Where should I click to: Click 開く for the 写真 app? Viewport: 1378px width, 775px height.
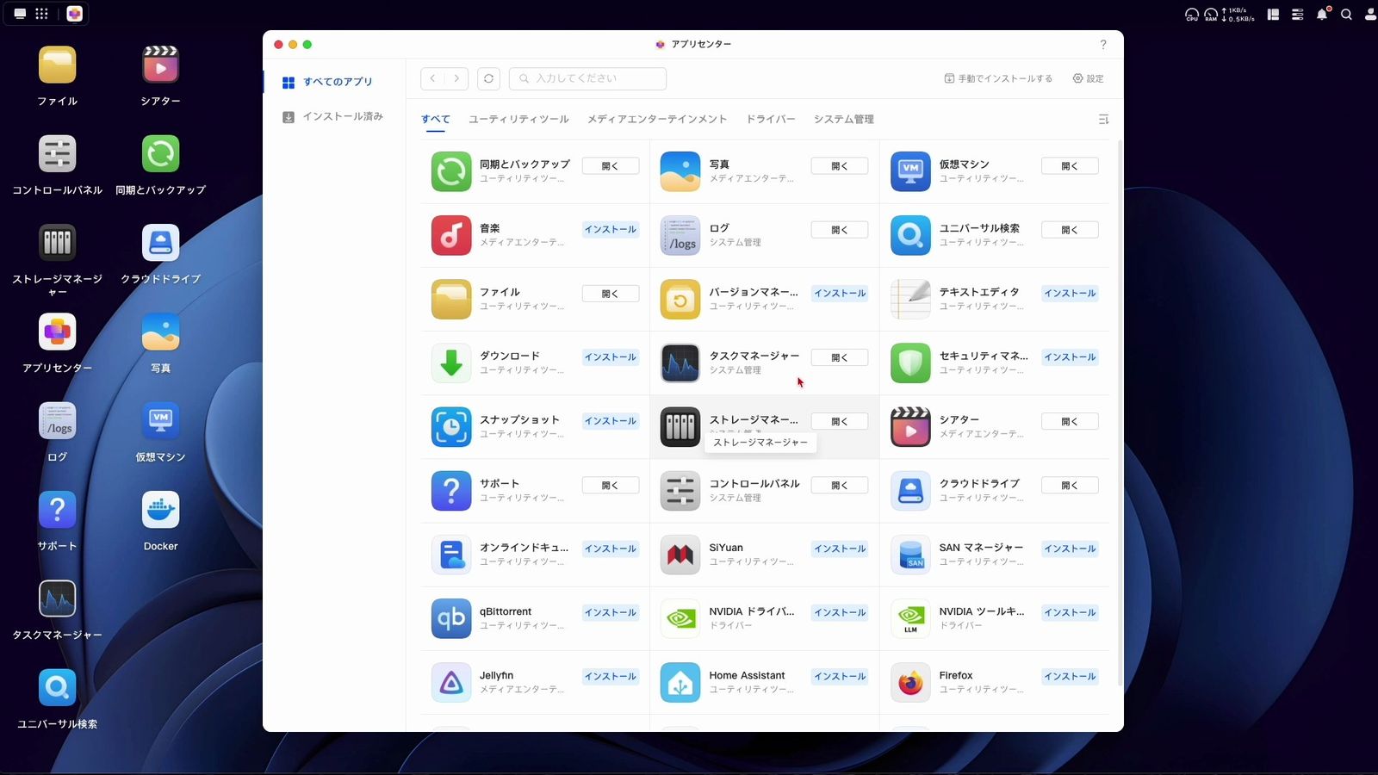click(840, 166)
